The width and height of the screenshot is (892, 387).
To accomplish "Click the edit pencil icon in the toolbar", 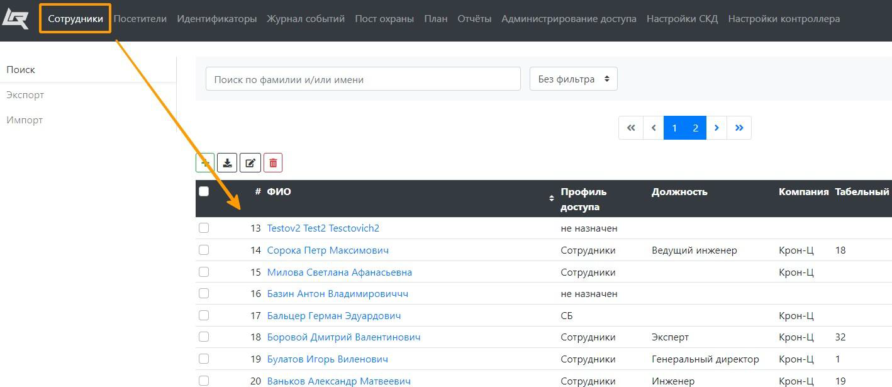I will (250, 163).
